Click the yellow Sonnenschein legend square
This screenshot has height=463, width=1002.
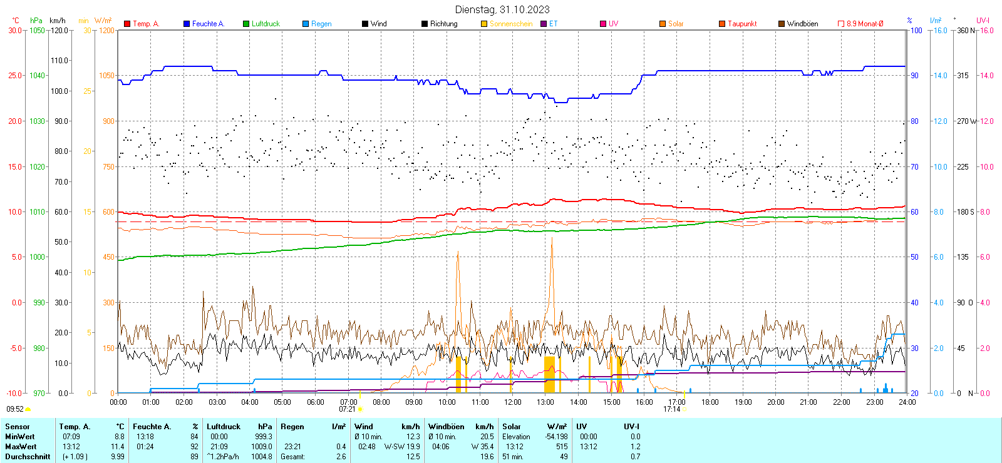[x=484, y=24]
